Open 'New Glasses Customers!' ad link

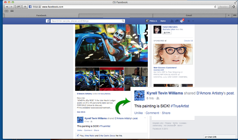[x=165, y=68]
